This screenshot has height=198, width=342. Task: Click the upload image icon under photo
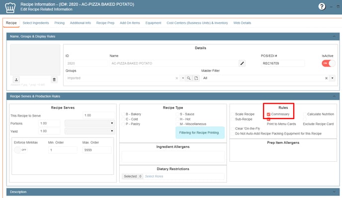click(16, 79)
